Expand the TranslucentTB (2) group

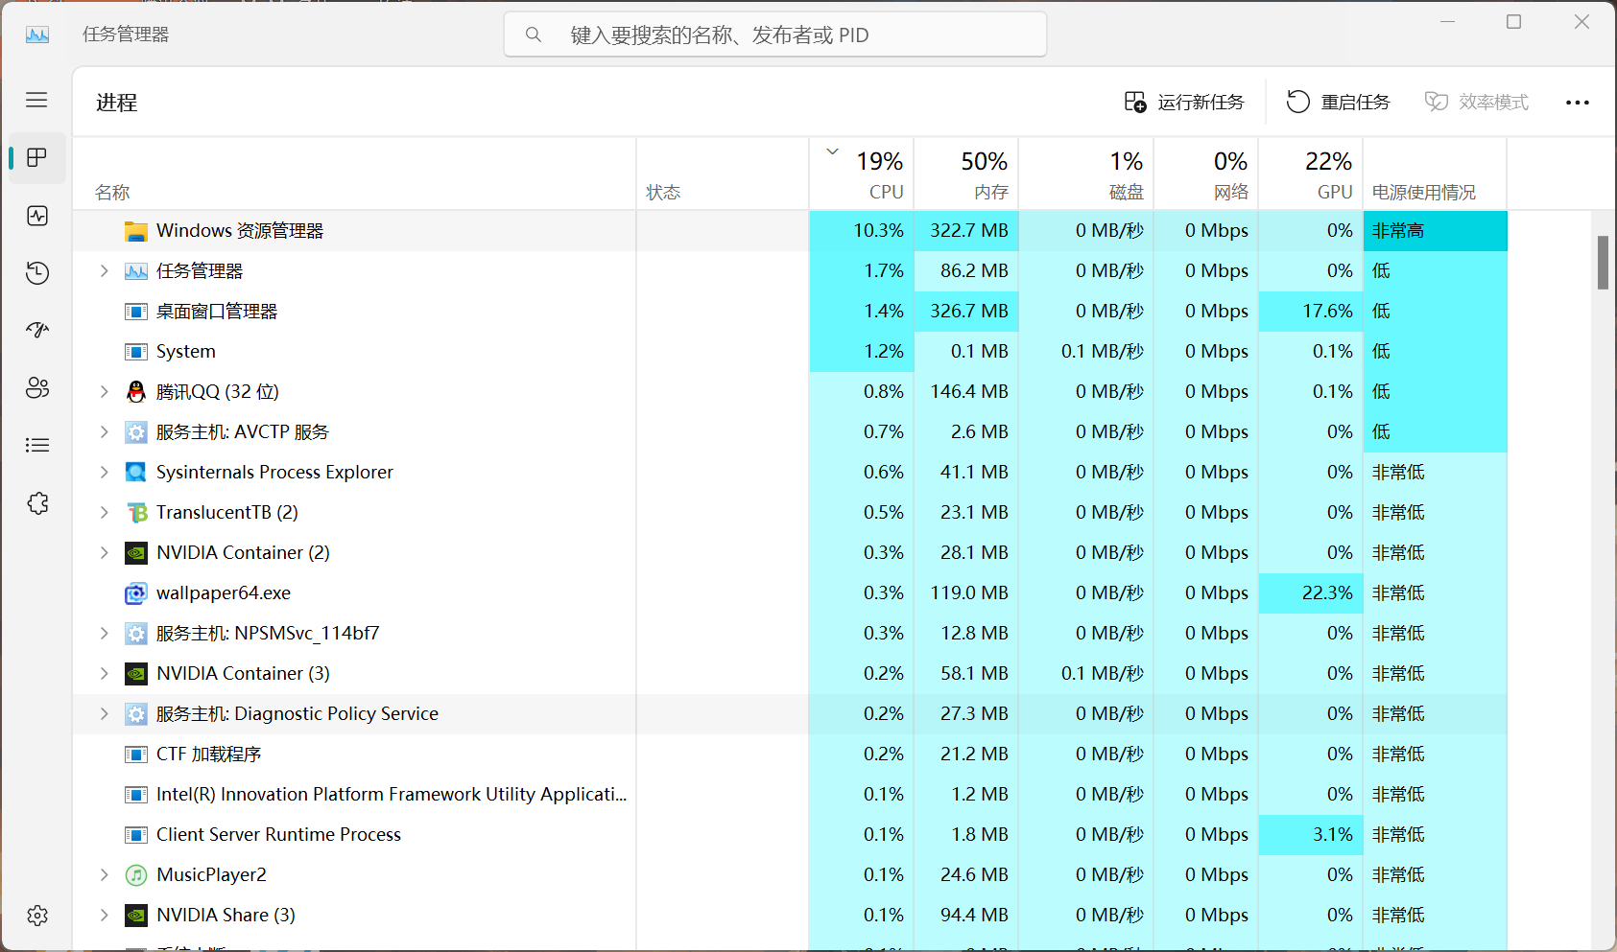coord(104,512)
